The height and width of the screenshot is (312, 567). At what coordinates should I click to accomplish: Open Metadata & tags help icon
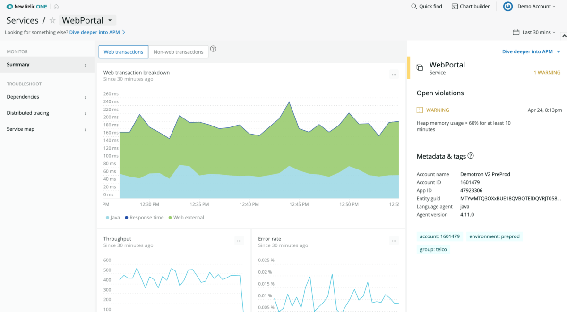click(x=471, y=156)
